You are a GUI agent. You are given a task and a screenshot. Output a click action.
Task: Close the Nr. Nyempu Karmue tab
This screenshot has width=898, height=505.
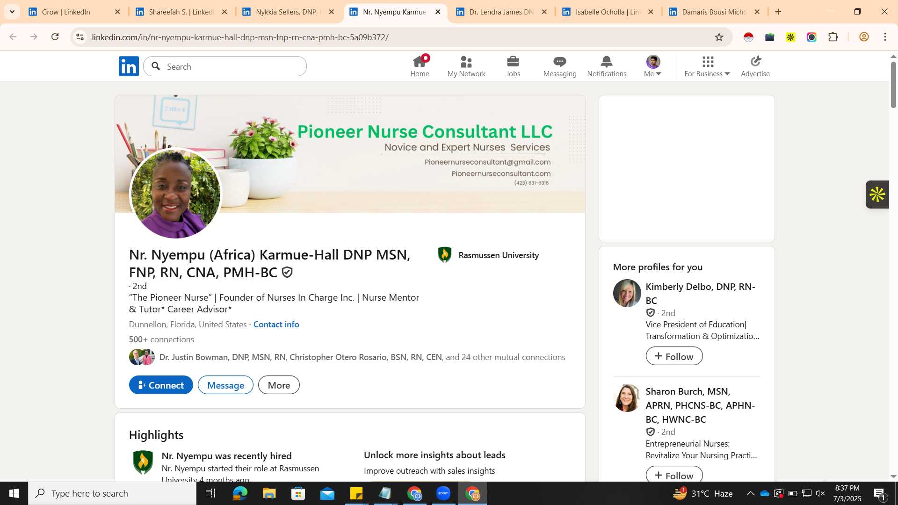point(438,12)
